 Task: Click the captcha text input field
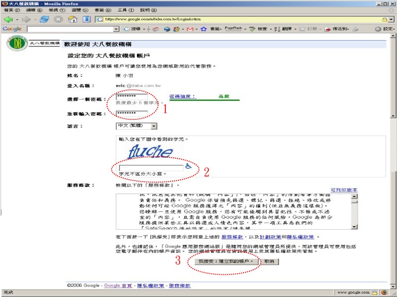151,168
